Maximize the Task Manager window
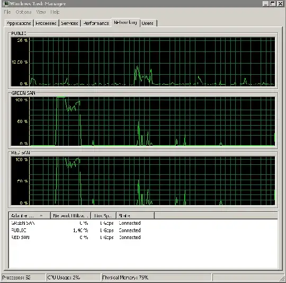The image size is (286, 283). click(273, 4)
